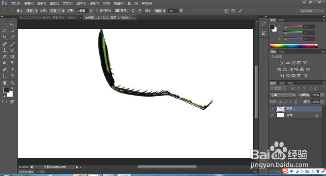Toggle lock image pixels
This screenshot has width=326, height=176.
click(286, 102)
